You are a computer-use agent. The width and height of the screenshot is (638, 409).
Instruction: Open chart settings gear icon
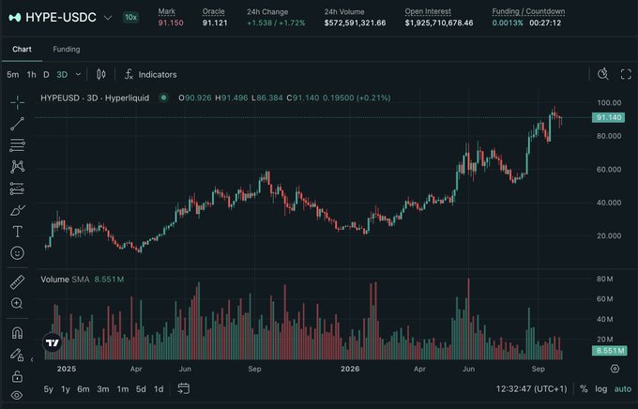[x=615, y=369]
